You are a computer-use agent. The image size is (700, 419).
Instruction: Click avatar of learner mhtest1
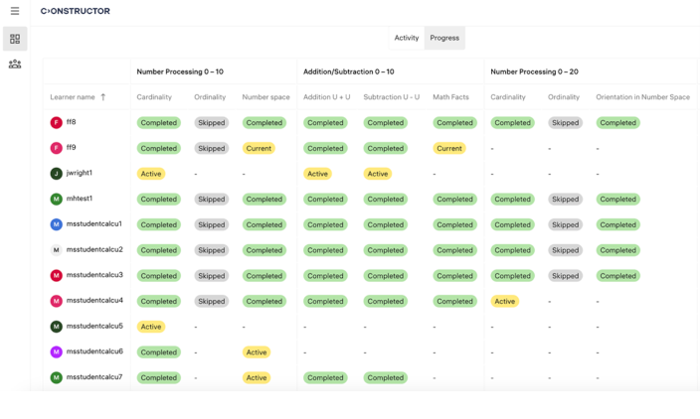click(56, 199)
